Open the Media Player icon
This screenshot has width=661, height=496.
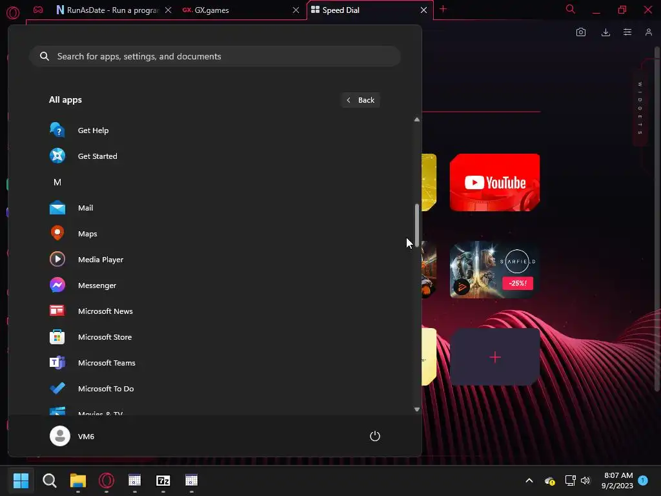[x=57, y=260]
